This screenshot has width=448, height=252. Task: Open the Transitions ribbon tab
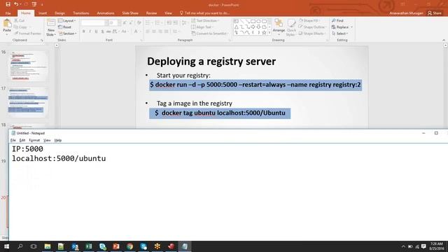(x=81, y=13)
